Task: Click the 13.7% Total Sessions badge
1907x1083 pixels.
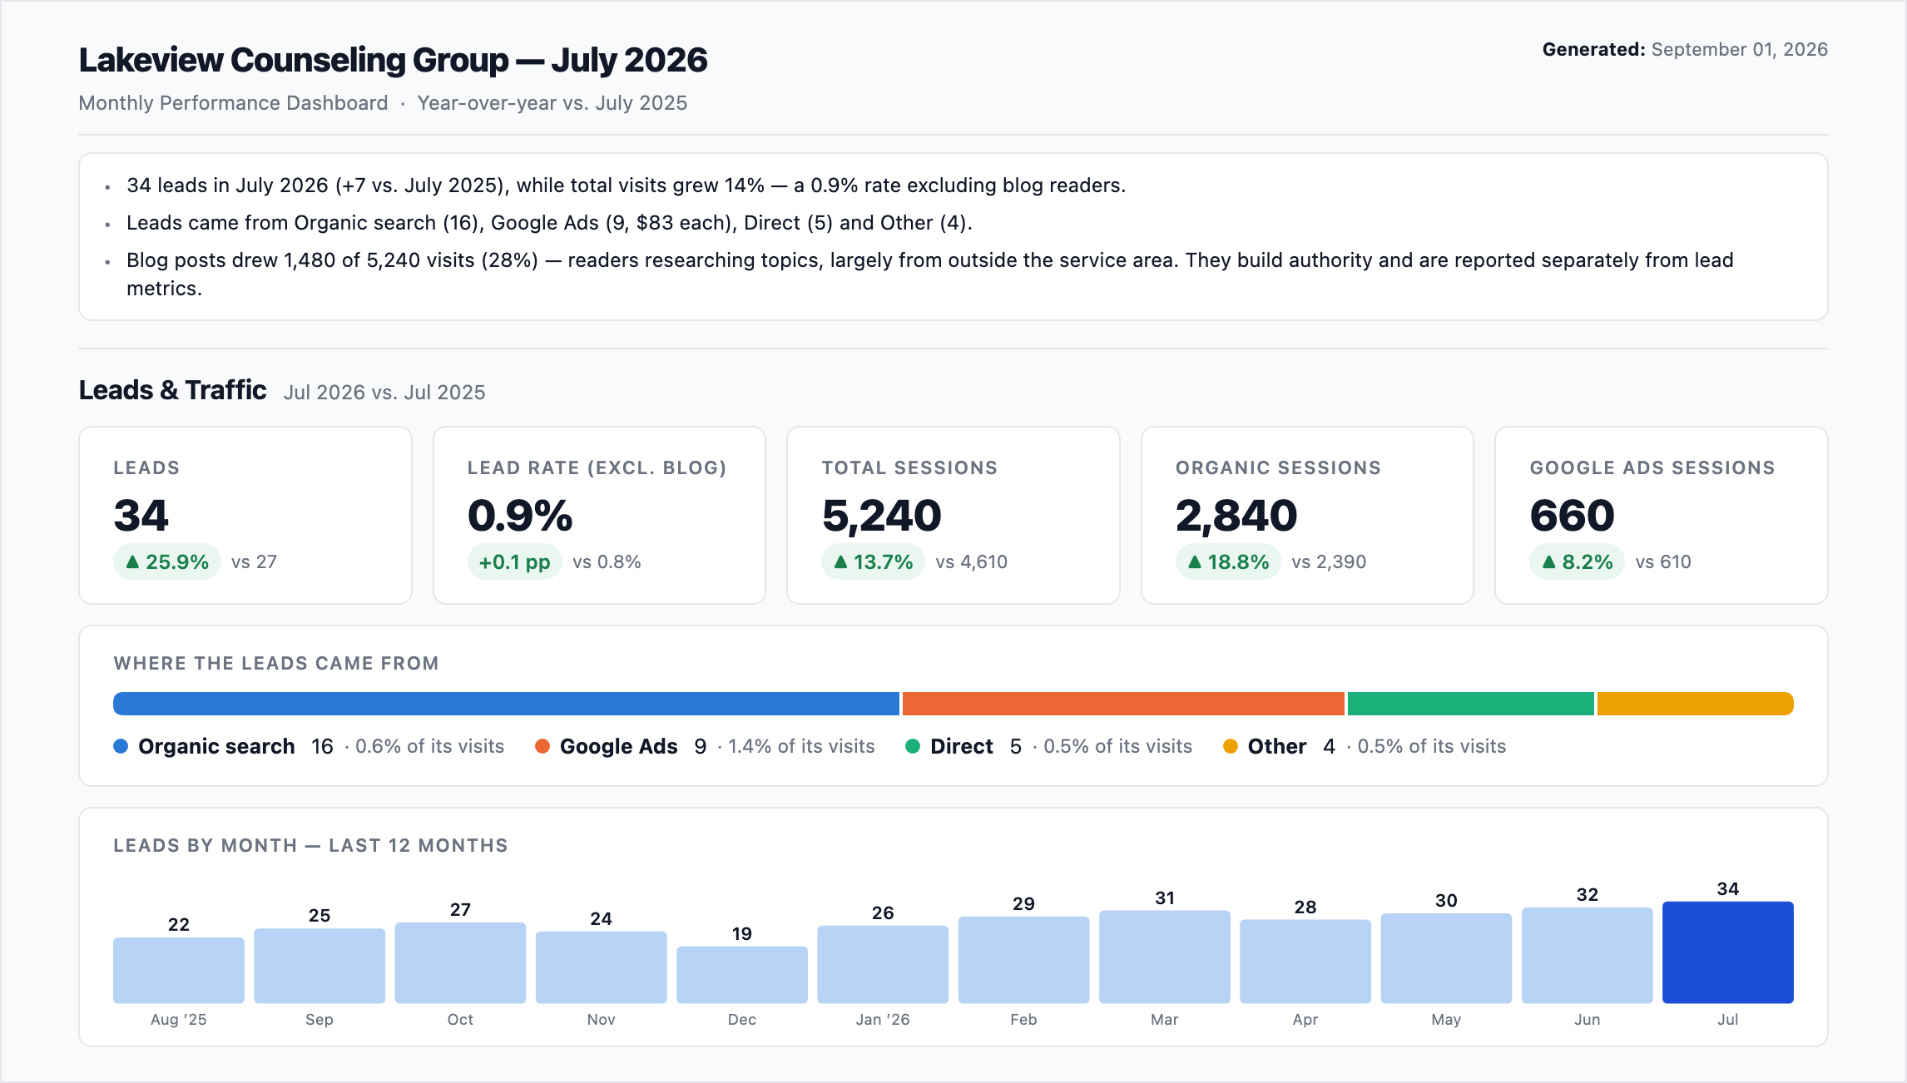Action: pos(873,562)
